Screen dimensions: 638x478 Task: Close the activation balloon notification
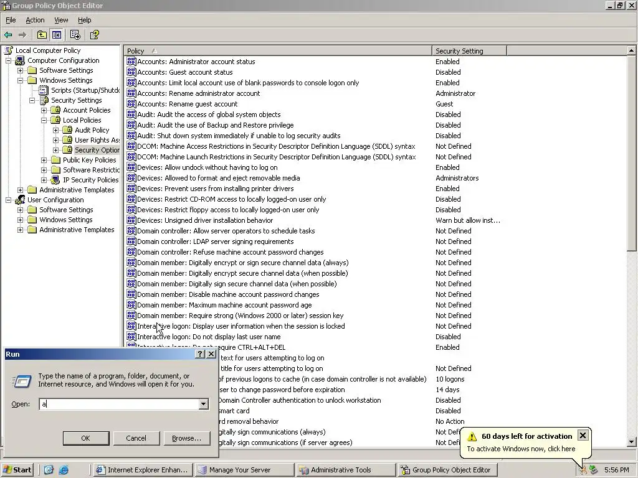coord(583,435)
